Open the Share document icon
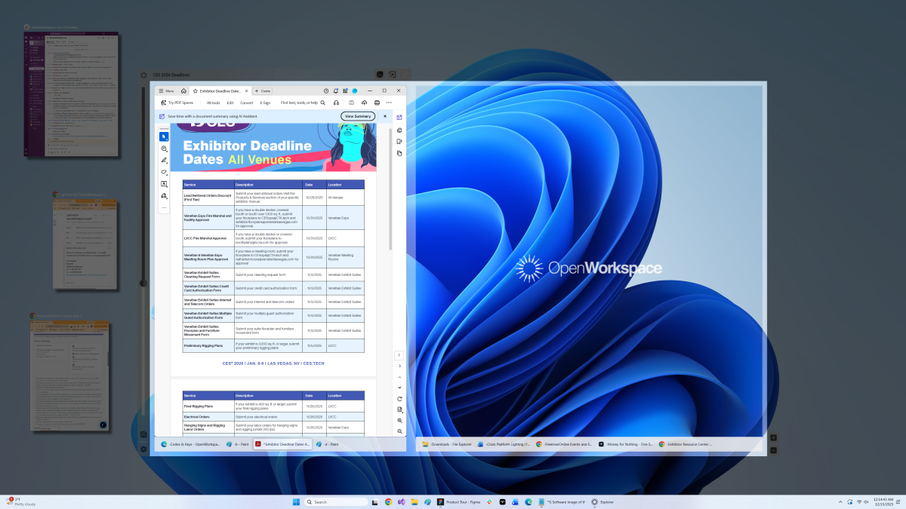 (364, 103)
